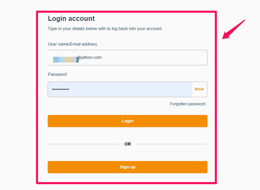
Task: Click the Login account heading
Action: tap(71, 18)
